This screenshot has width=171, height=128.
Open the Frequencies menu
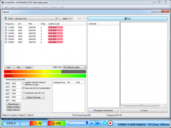(x=23, y=8)
